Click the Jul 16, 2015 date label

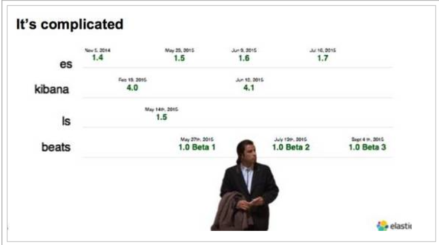[322, 50]
